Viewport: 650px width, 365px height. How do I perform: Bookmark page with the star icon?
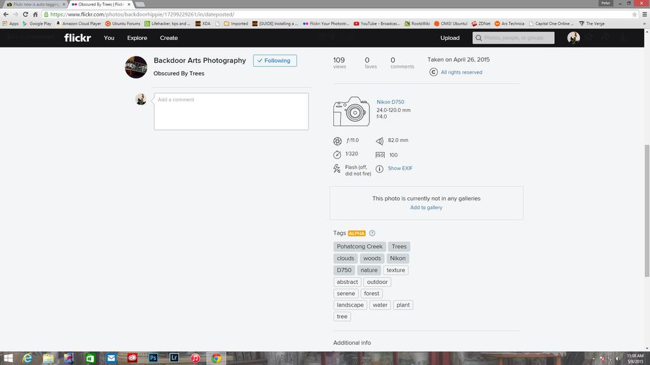click(634, 14)
